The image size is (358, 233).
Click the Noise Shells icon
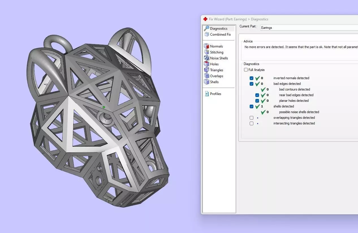[x=206, y=58]
